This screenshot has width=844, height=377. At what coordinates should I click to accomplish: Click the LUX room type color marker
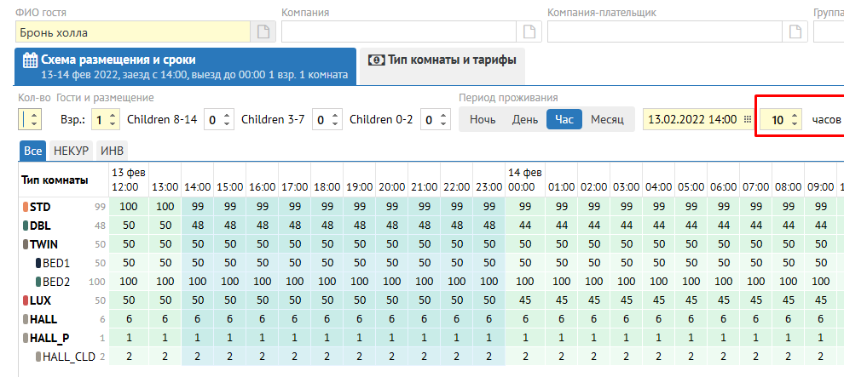(24, 300)
